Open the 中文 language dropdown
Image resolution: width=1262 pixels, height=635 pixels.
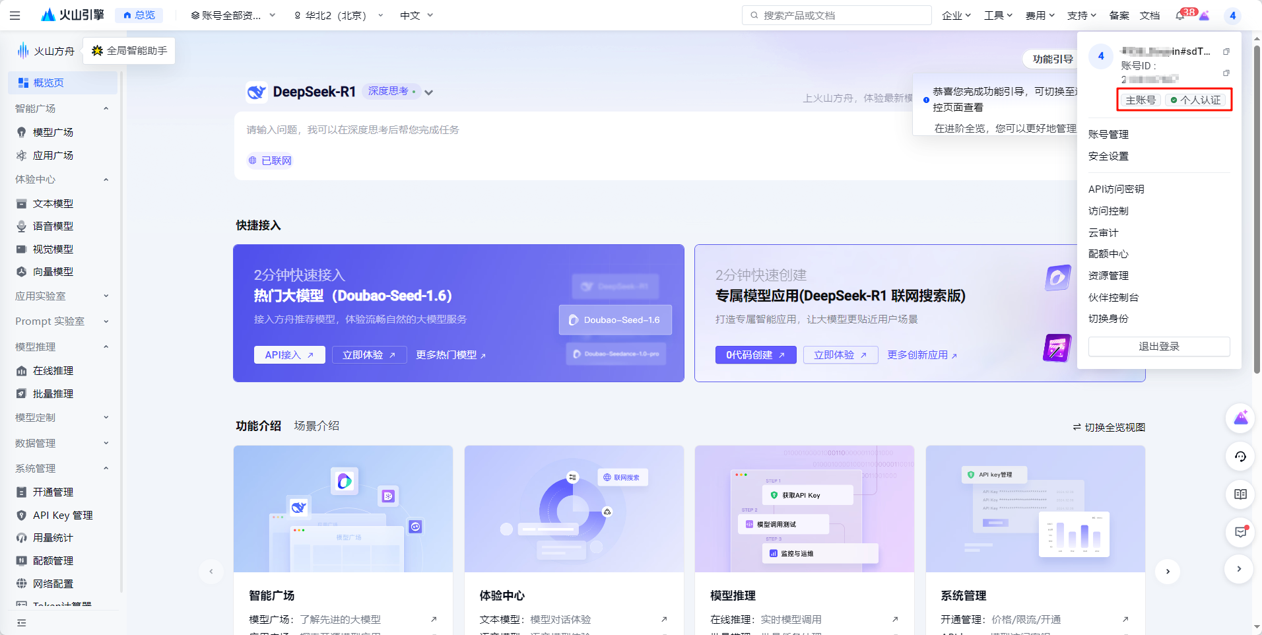pyautogui.click(x=416, y=15)
